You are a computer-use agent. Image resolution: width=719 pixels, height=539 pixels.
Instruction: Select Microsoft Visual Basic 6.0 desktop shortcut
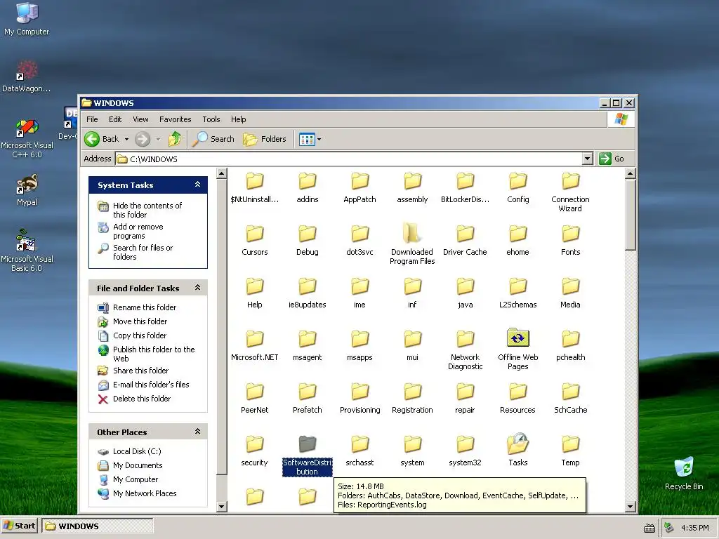point(27,251)
